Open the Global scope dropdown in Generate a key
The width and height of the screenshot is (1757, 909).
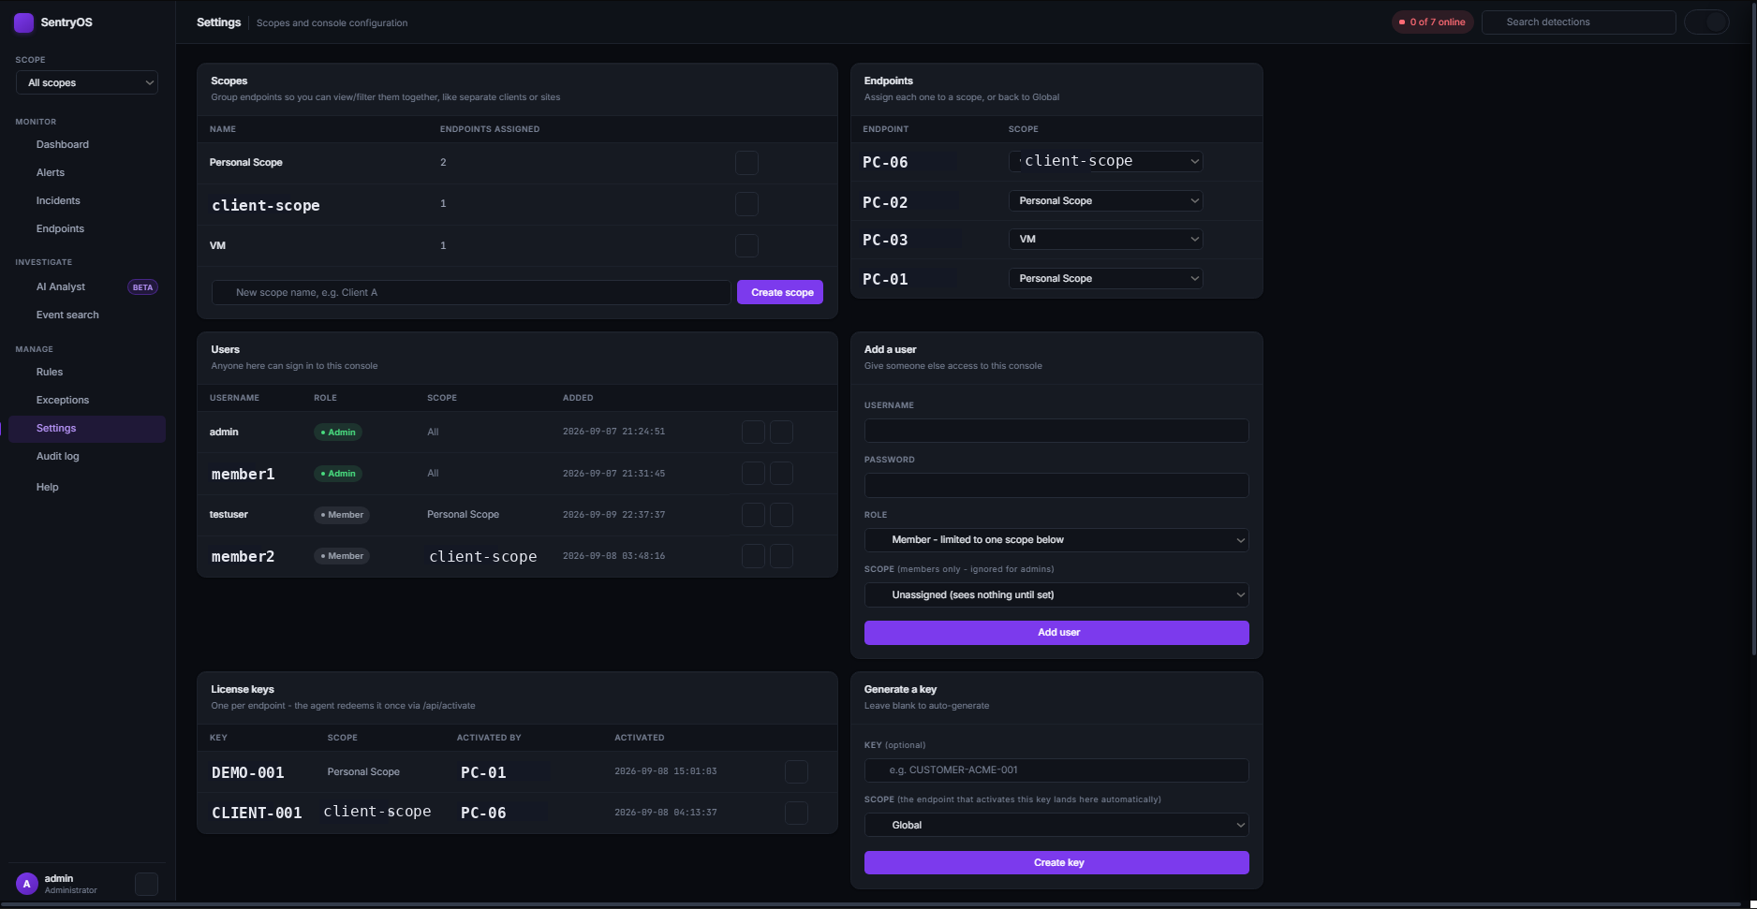point(1056,825)
